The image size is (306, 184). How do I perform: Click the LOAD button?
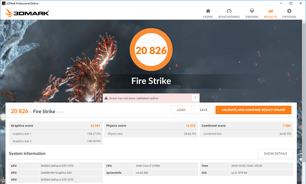[181, 110]
